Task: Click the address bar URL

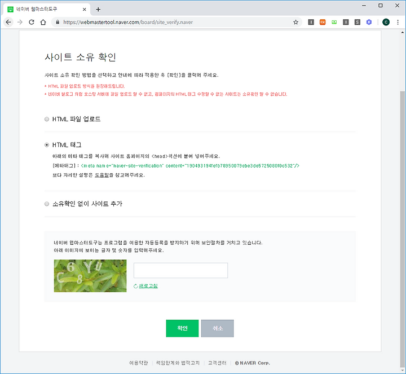Action: click(x=128, y=22)
